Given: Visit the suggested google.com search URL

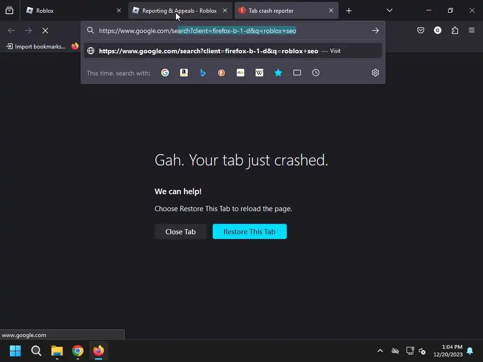Looking at the screenshot, I should coord(233,51).
